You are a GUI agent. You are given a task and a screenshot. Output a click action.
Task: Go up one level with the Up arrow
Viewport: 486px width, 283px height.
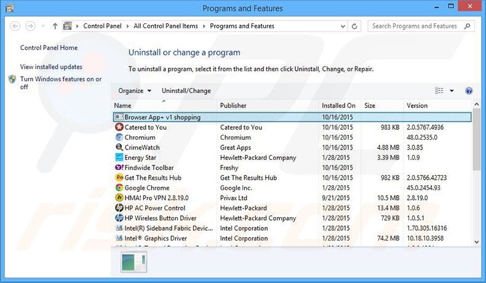tap(55, 26)
